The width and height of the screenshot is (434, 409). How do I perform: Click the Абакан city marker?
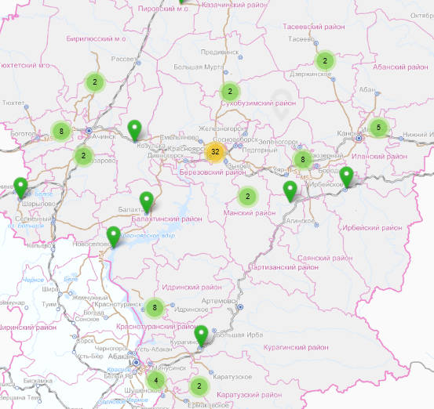tap(136, 362)
